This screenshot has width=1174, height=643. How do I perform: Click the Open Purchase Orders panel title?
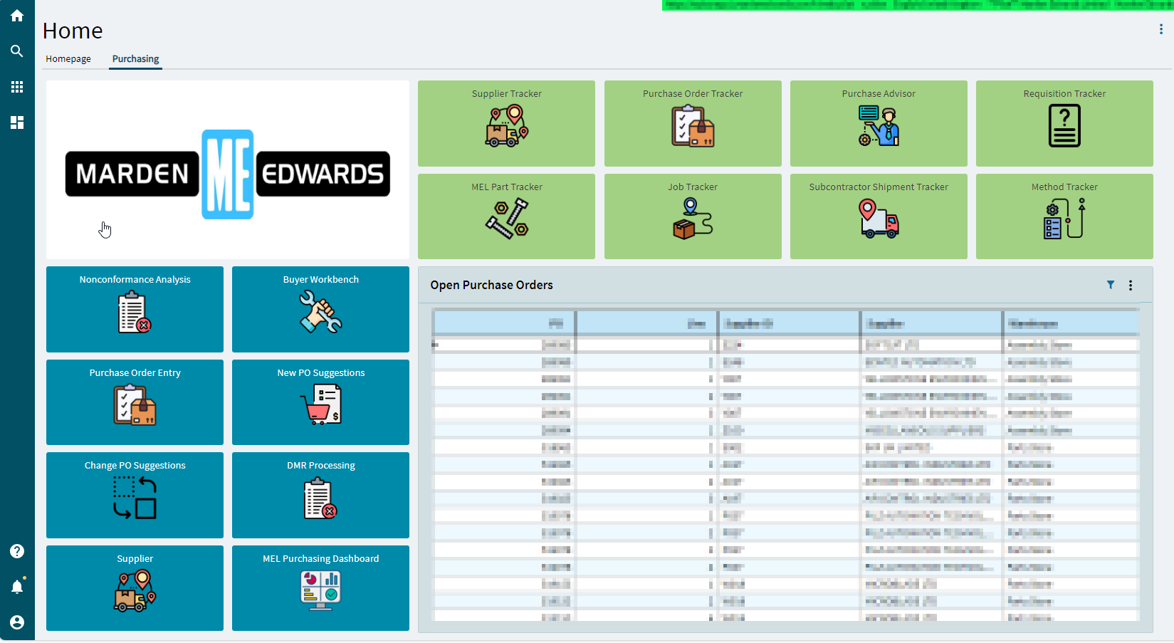click(491, 285)
